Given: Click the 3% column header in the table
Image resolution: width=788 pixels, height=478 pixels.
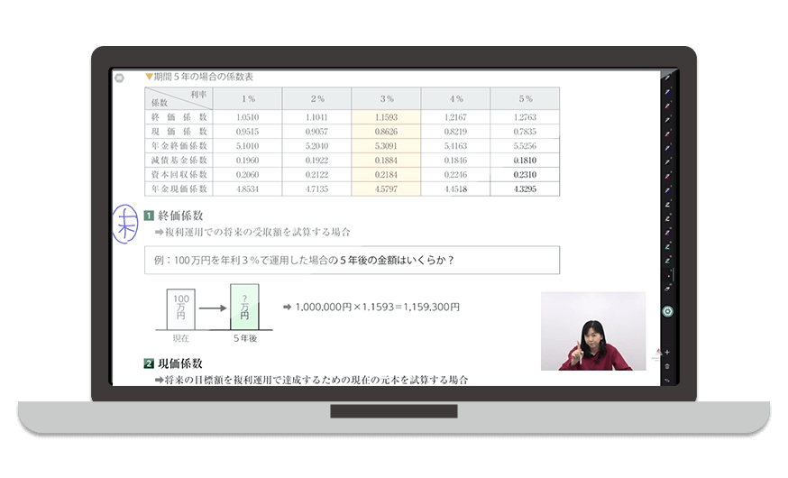Looking at the screenshot, I should coord(386,98).
